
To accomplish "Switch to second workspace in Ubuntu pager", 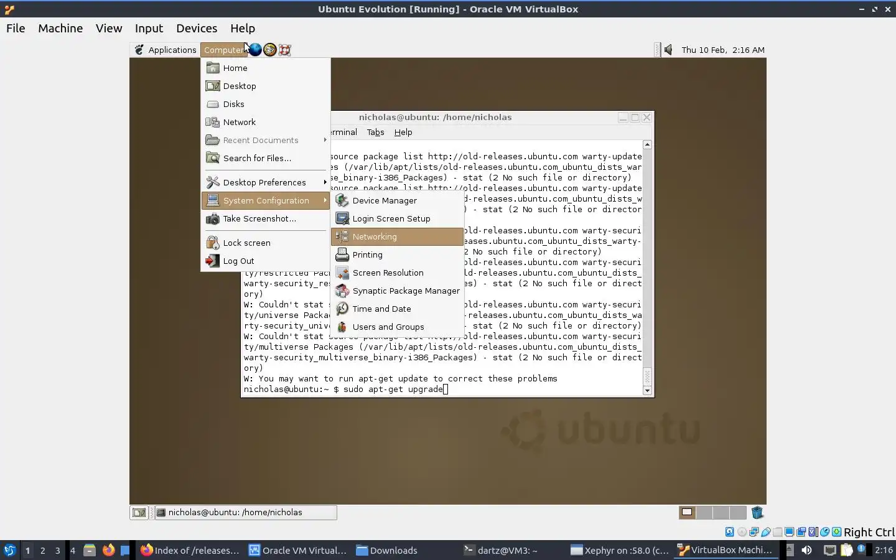I will point(704,513).
